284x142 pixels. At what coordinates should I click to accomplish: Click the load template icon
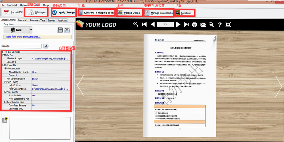tap(67, 30)
